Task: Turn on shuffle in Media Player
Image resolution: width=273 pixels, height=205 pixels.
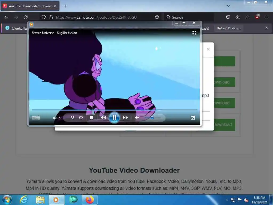Action: (x=73, y=118)
